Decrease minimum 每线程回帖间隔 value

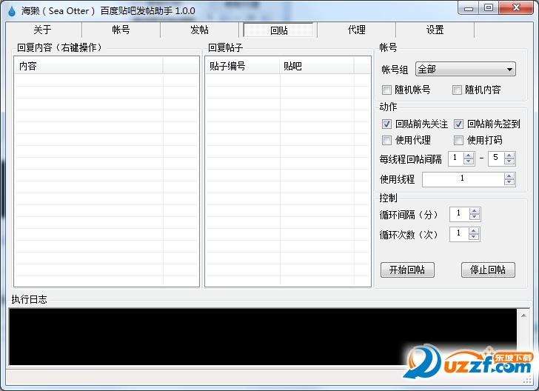(x=469, y=161)
